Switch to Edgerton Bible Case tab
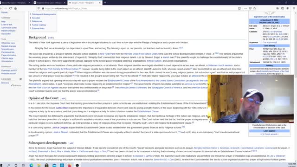Viewport: 297px width, 167px height. pyautogui.click(x=49, y=3)
